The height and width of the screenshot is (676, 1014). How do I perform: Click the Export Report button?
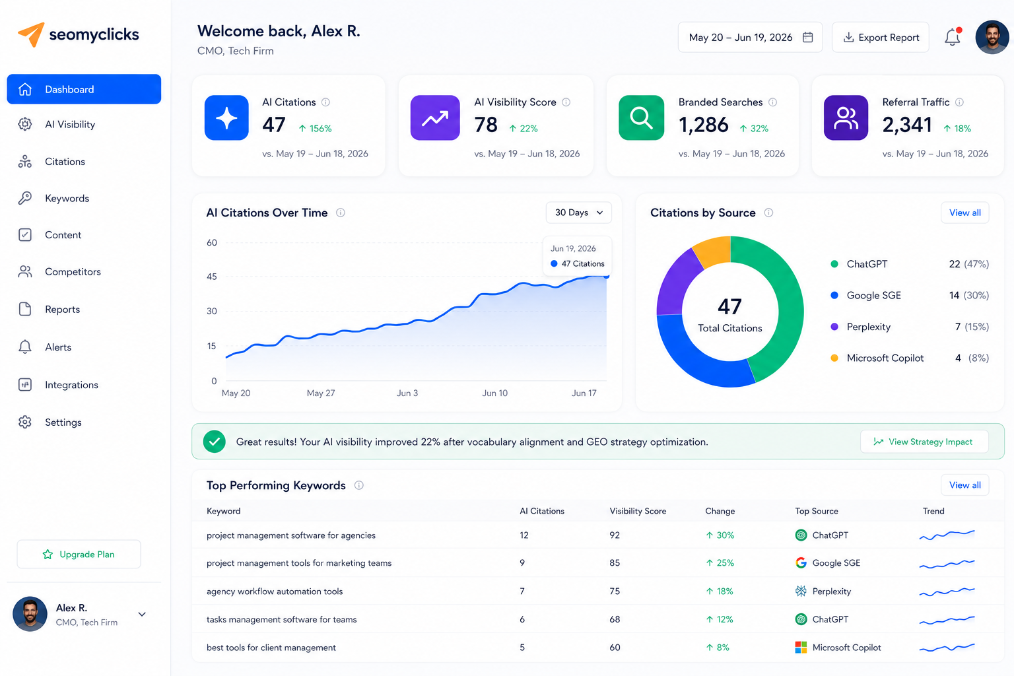(x=881, y=37)
